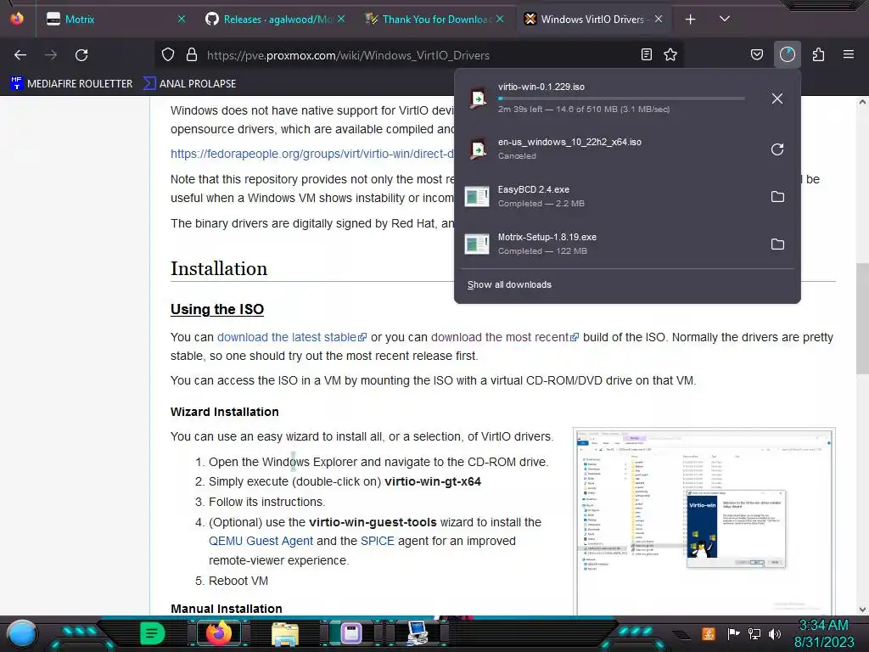869x652 pixels.
Task: Show EasyBCD 2.4.exe in folder
Action: click(777, 197)
